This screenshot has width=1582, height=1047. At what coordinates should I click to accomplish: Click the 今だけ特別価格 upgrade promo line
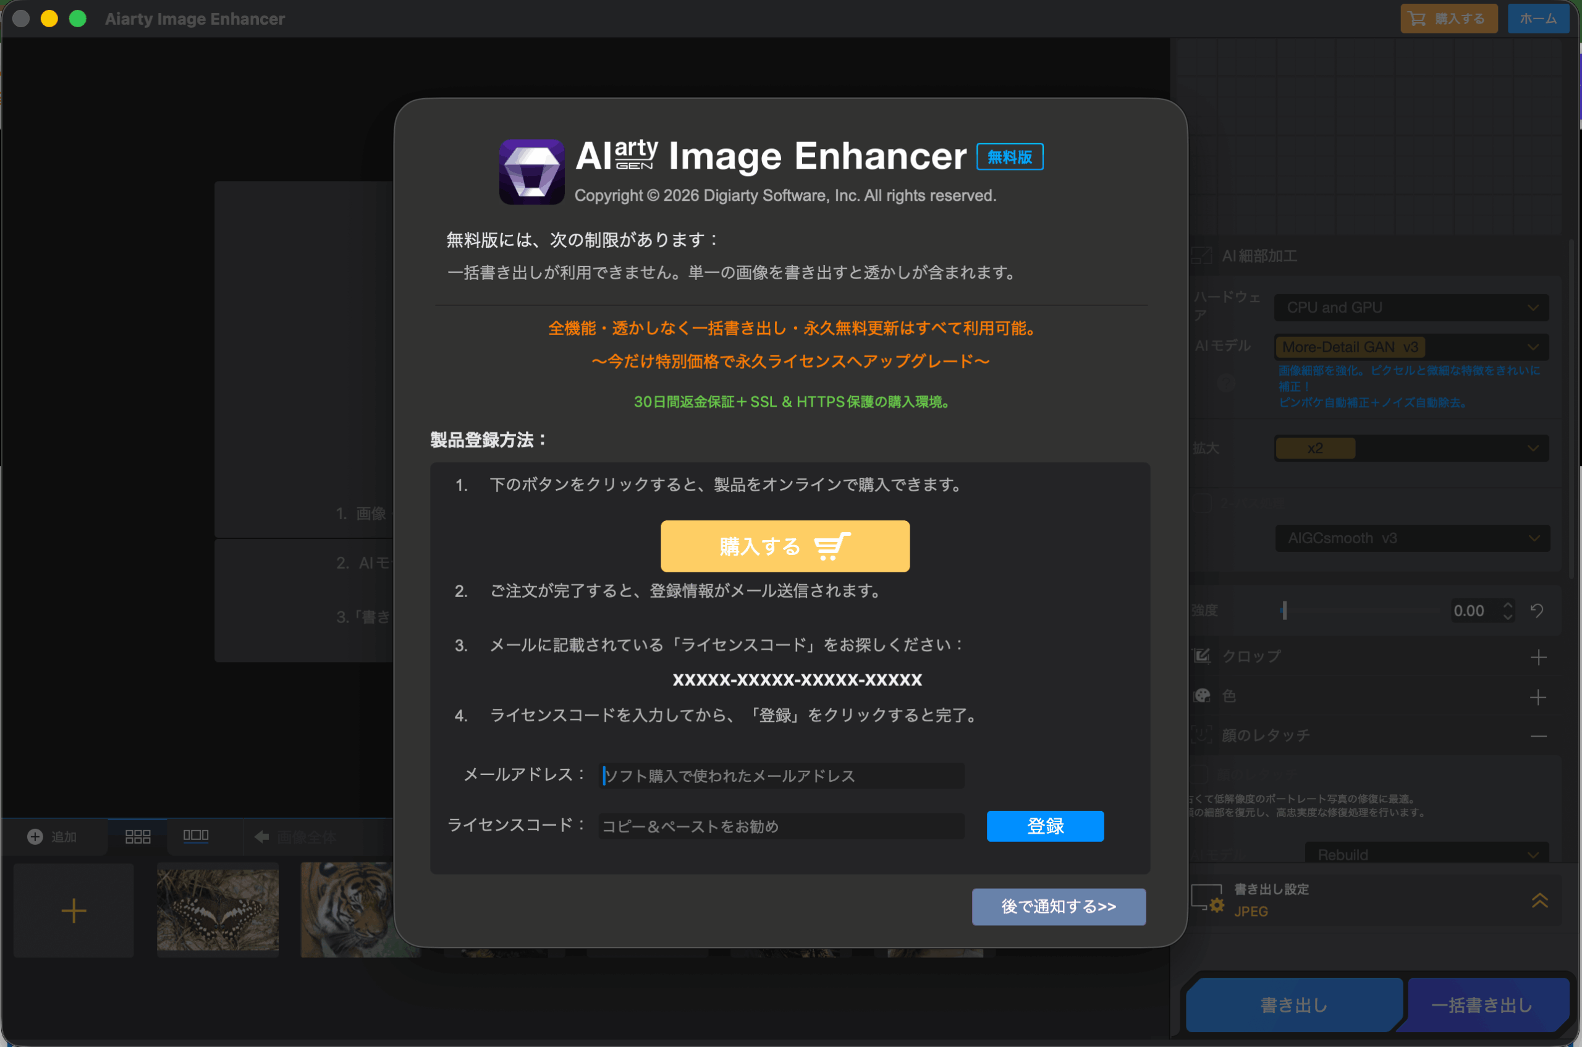click(x=790, y=361)
